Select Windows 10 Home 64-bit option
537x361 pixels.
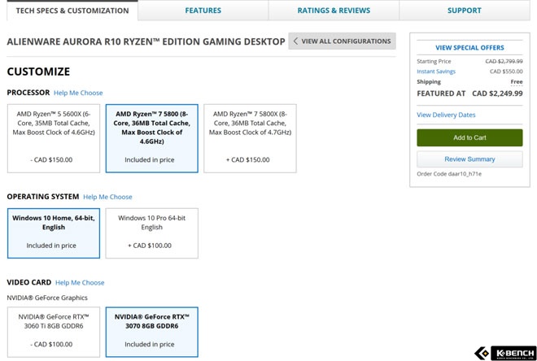point(54,233)
